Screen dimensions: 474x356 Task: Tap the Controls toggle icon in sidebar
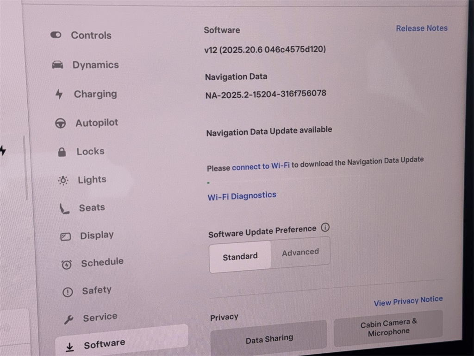(56, 35)
